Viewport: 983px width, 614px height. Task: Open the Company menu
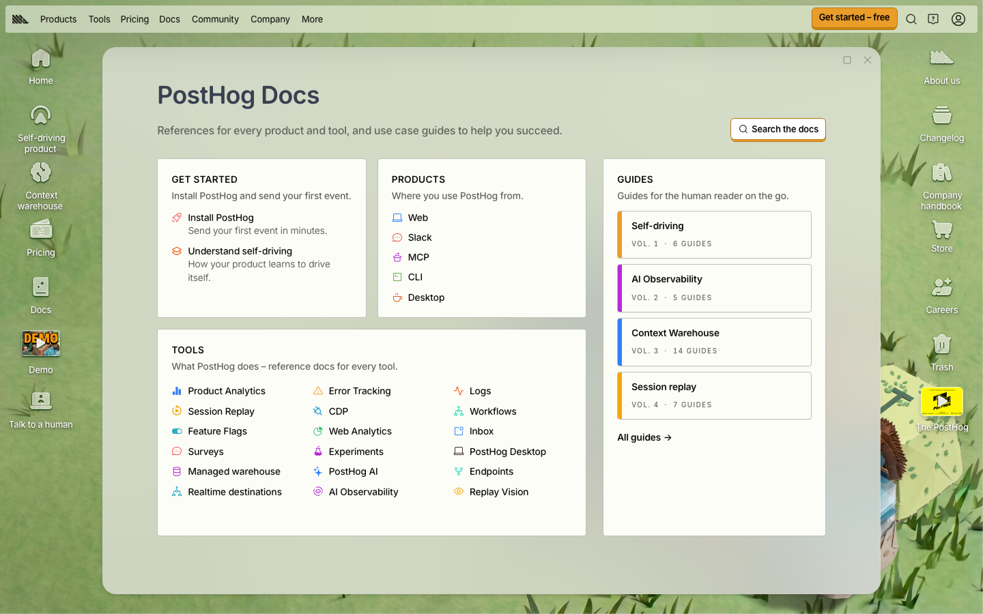click(x=270, y=19)
